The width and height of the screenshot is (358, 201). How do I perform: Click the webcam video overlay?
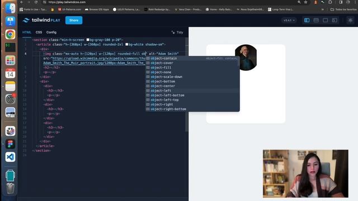tap(305, 174)
